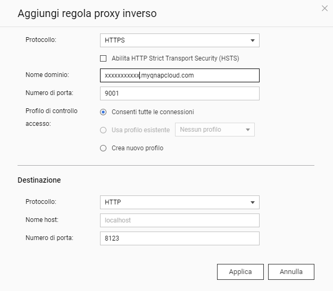Open the source Protocollo HTTPS dropdown
333x291 pixels.
179,40
